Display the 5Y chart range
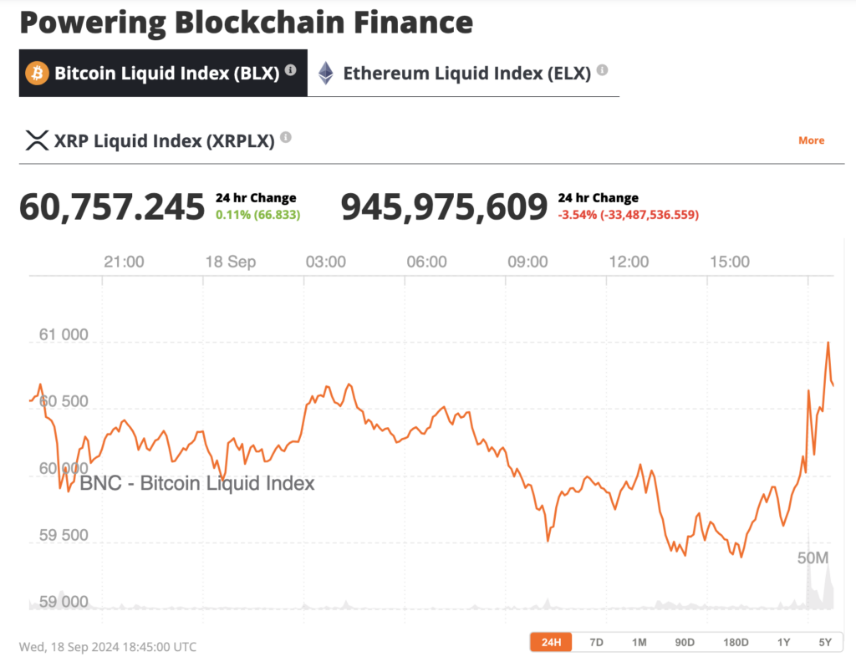This screenshot has width=856, height=672. [x=825, y=642]
